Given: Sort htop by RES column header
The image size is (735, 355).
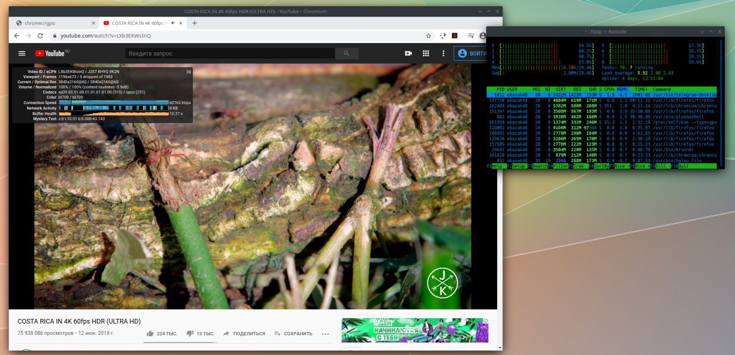Looking at the screenshot, I should [577, 90].
